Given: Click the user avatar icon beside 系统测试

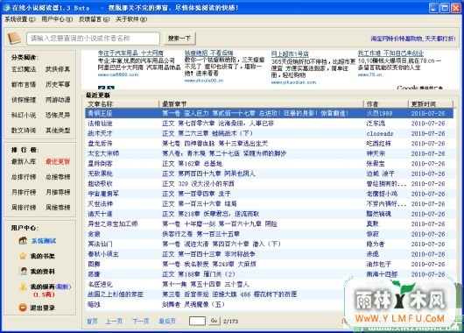Looking at the screenshot, I should 23,241.
